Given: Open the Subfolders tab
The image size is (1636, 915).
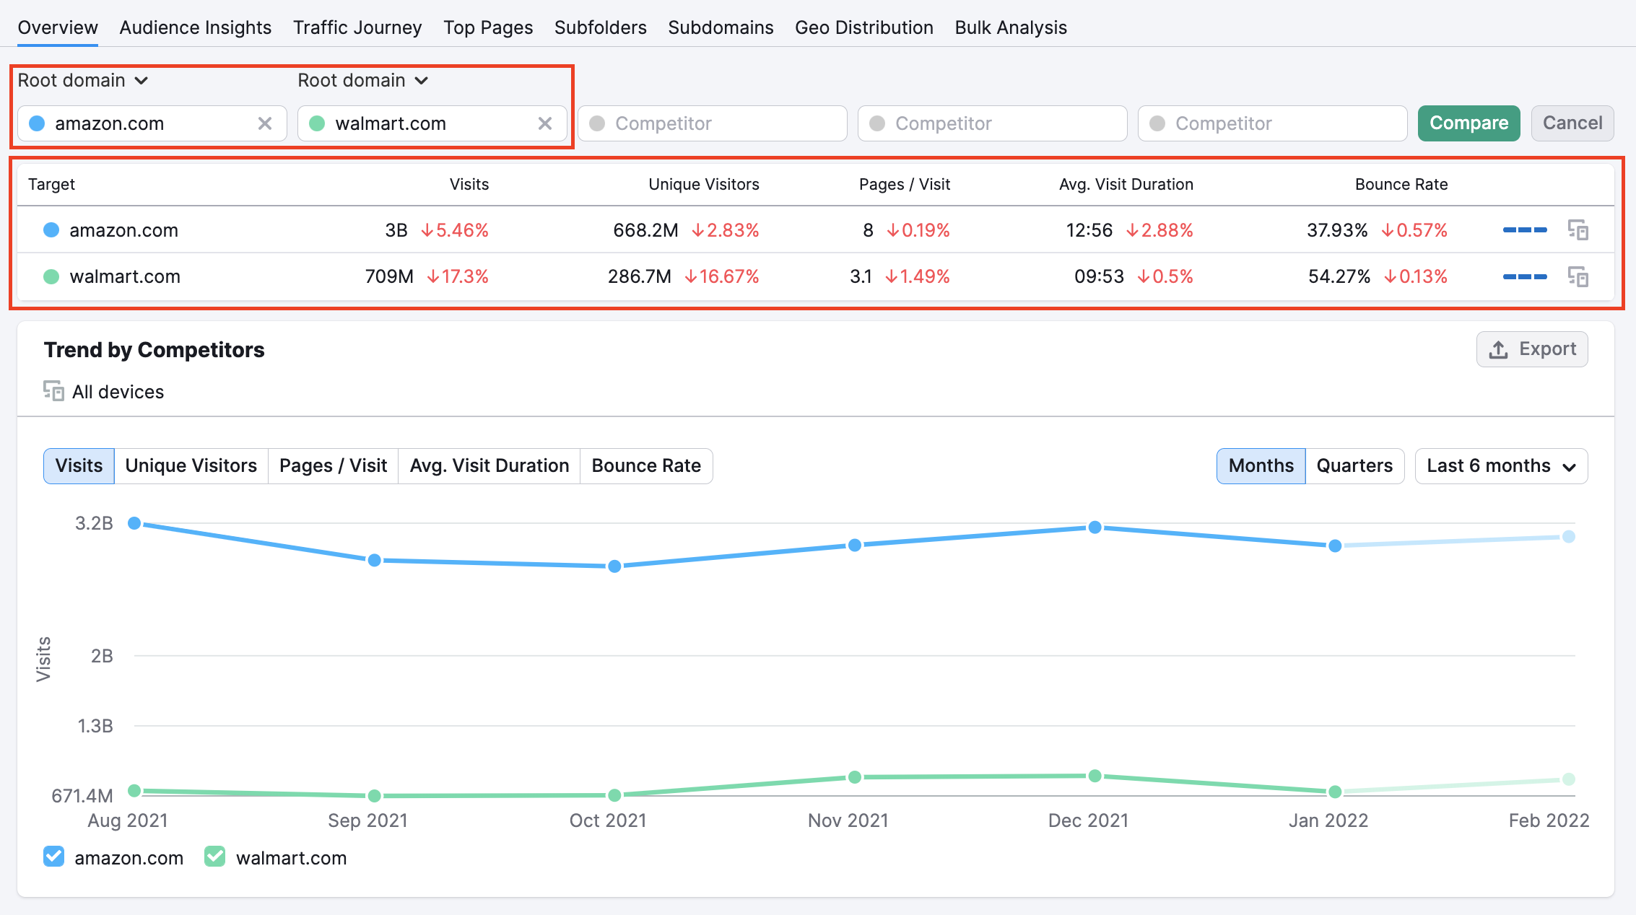Looking at the screenshot, I should point(601,27).
